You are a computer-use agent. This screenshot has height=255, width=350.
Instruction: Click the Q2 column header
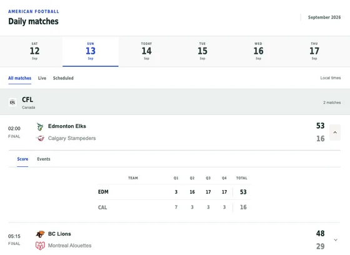(192, 178)
